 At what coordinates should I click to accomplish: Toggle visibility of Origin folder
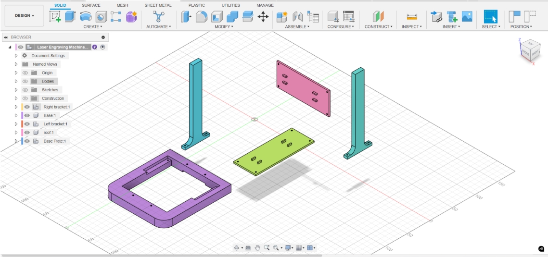[25, 73]
